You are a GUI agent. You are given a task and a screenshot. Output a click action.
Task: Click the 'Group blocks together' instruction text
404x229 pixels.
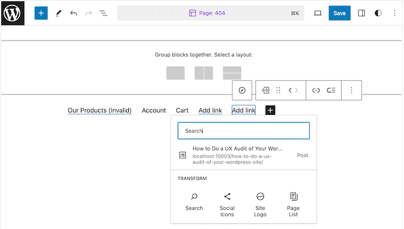click(204, 55)
